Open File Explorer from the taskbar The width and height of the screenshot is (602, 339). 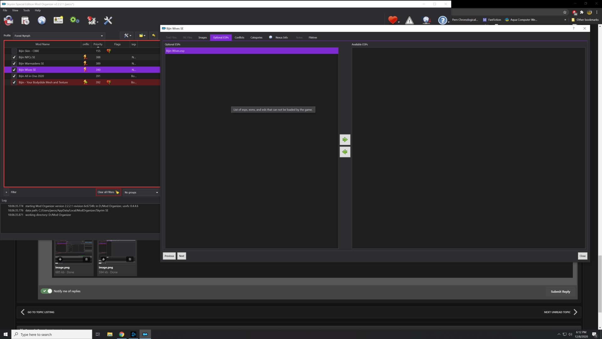(110, 334)
